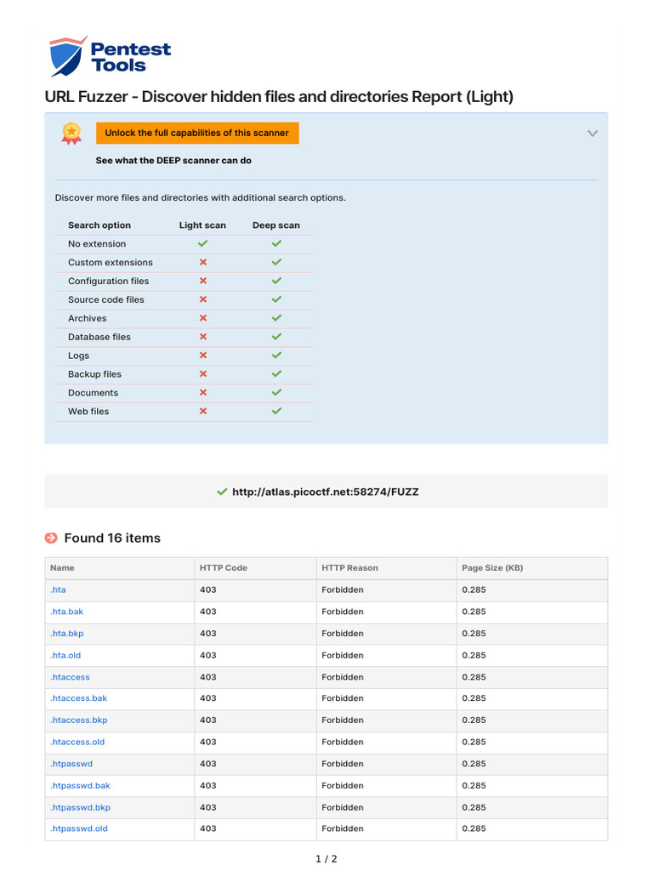Click Web files Light scan red cross

202,411
